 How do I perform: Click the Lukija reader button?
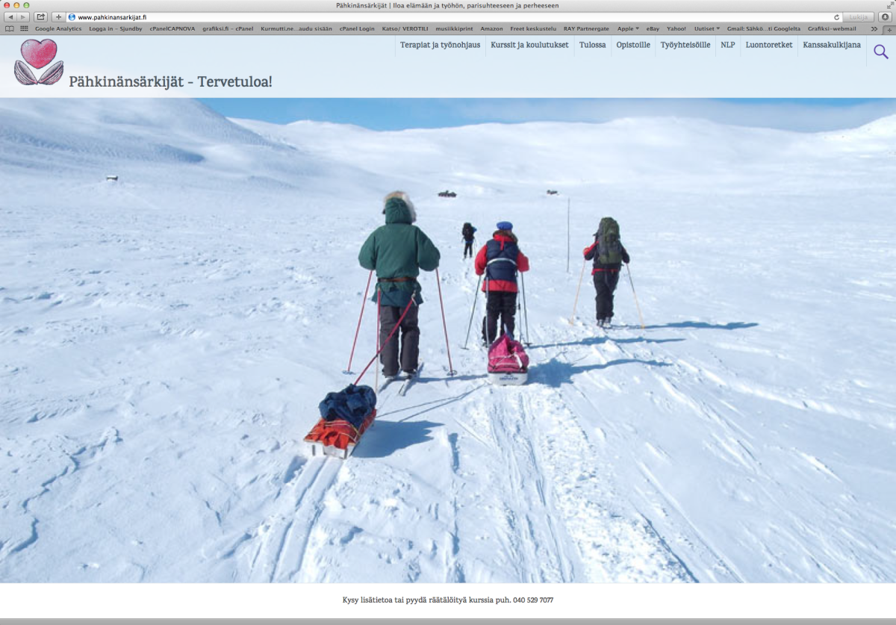click(859, 16)
